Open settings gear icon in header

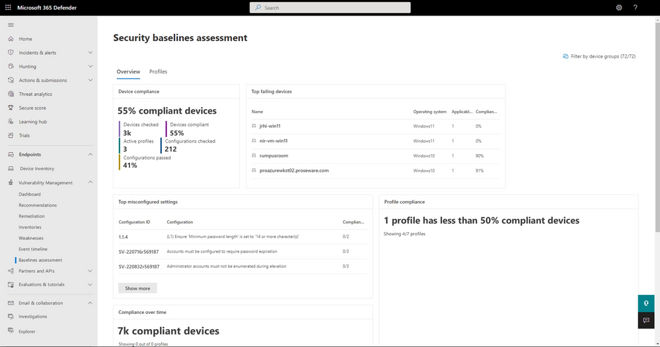pyautogui.click(x=619, y=7)
